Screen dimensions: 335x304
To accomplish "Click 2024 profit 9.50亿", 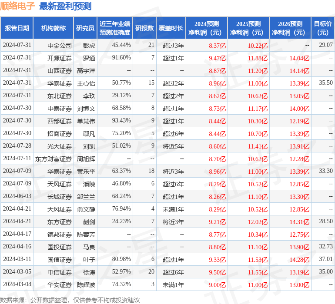I will 217,272.
